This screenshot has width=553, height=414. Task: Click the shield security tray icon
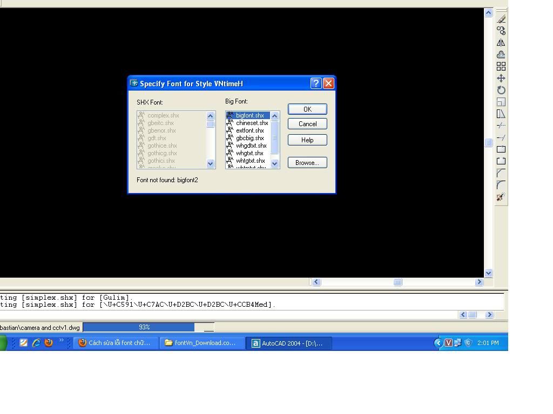click(x=468, y=343)
